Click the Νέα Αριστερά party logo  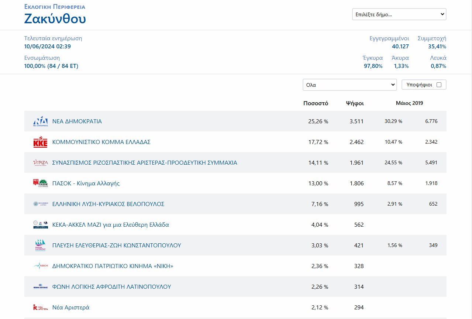(40, 308)
